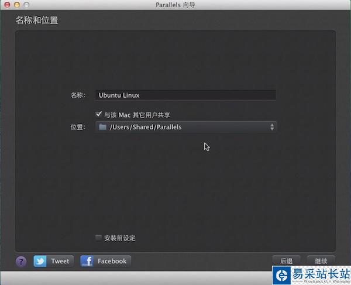Click the 名称和位置 heading text

[x=37, y=20]
